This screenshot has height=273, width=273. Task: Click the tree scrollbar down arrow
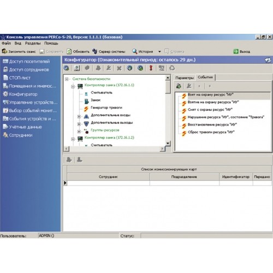click(x=168, y=144)
